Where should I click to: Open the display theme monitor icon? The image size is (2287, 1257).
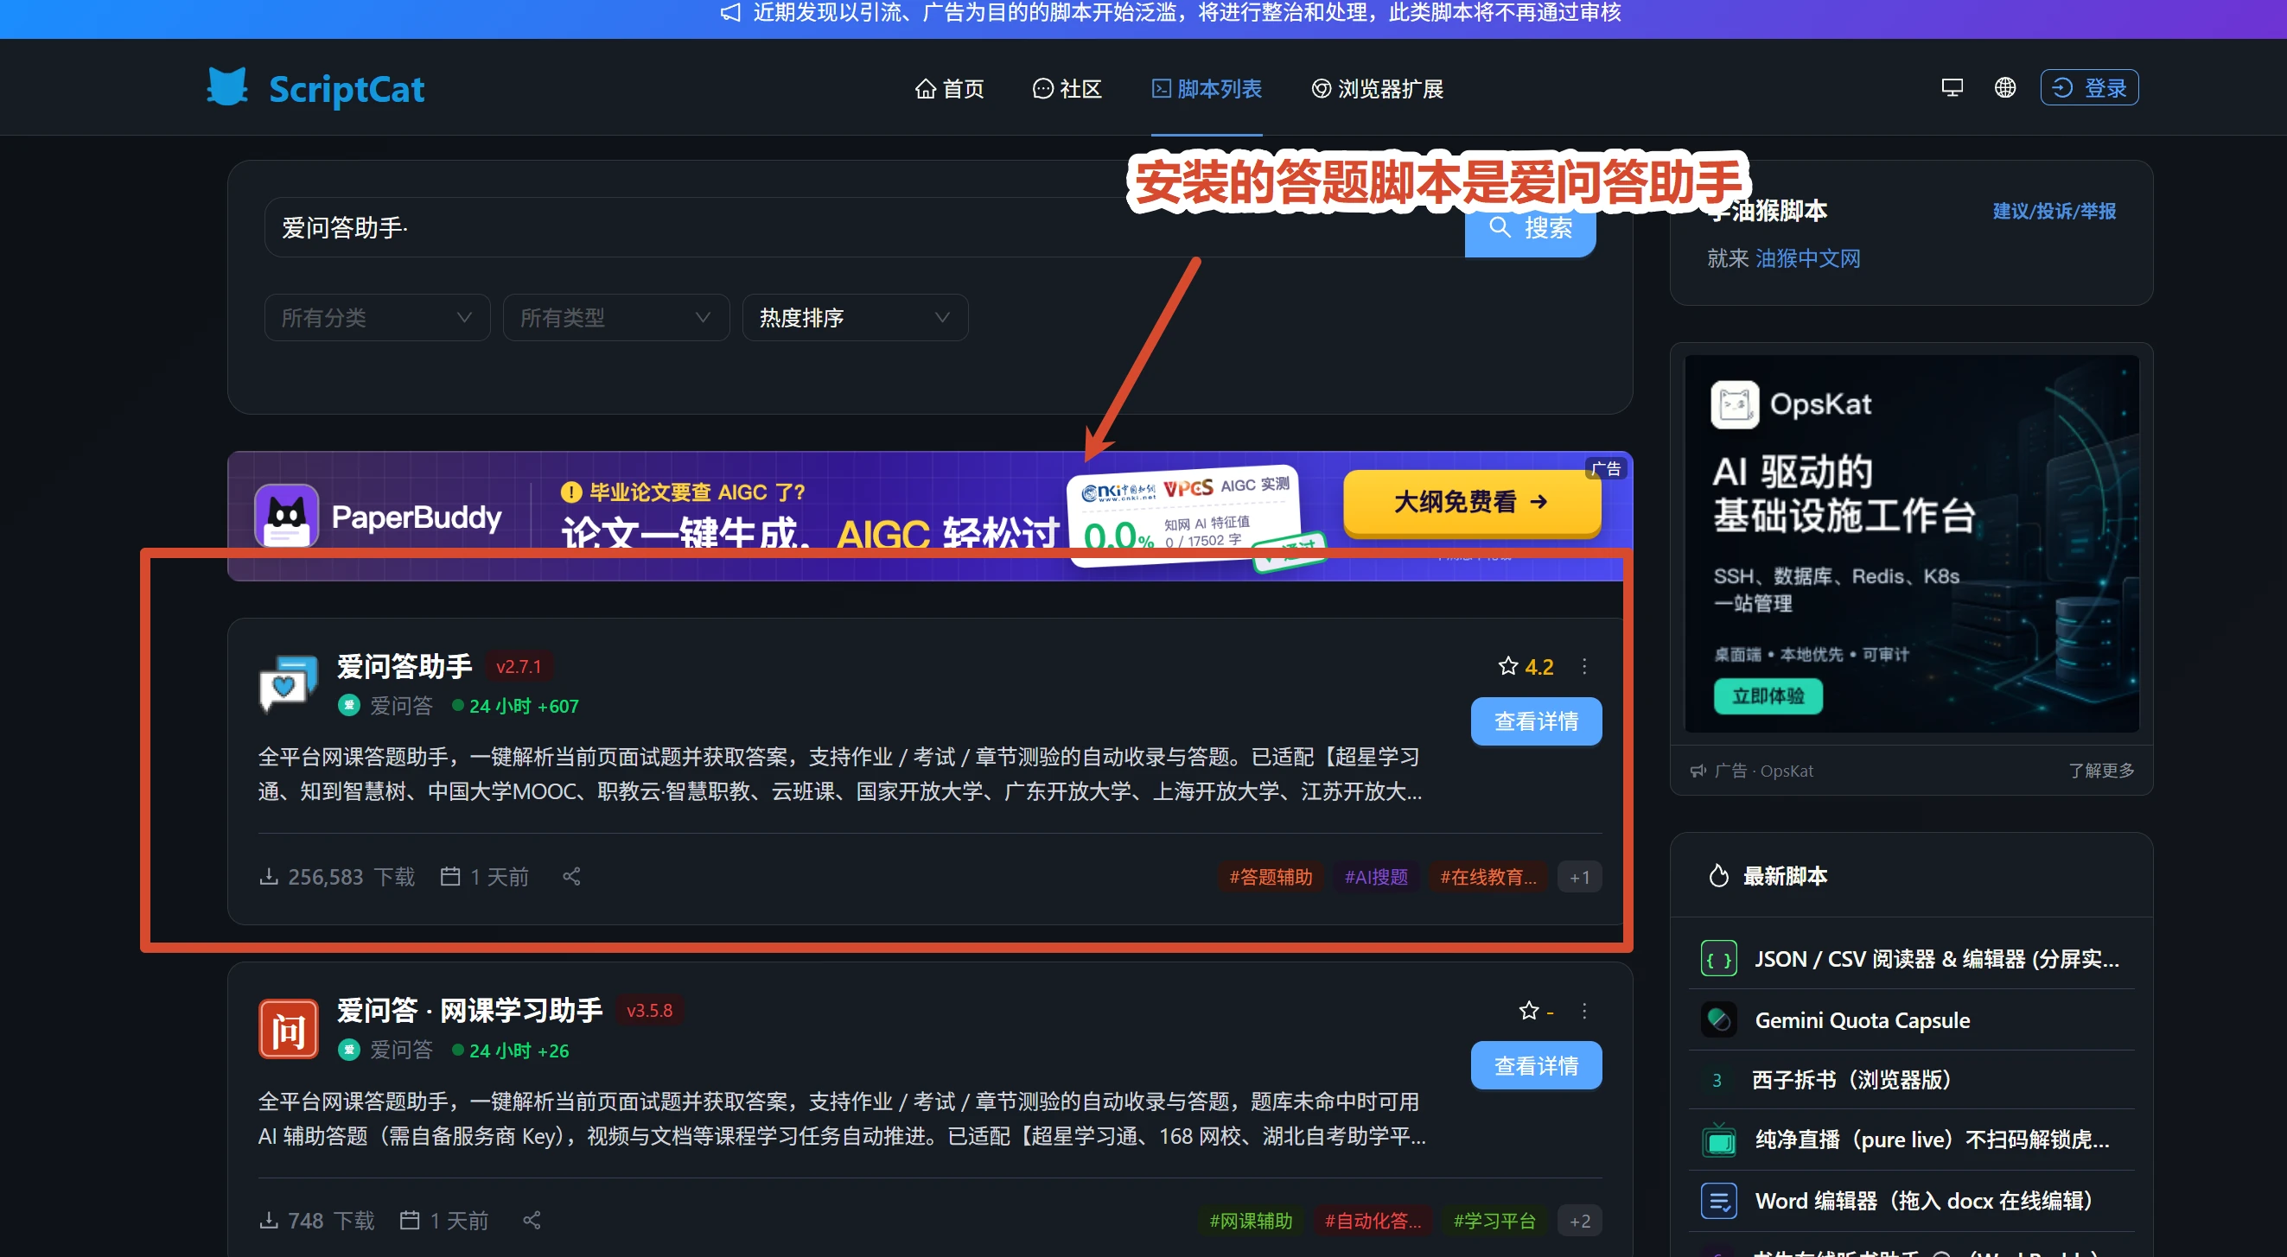tap(1953, 87)
